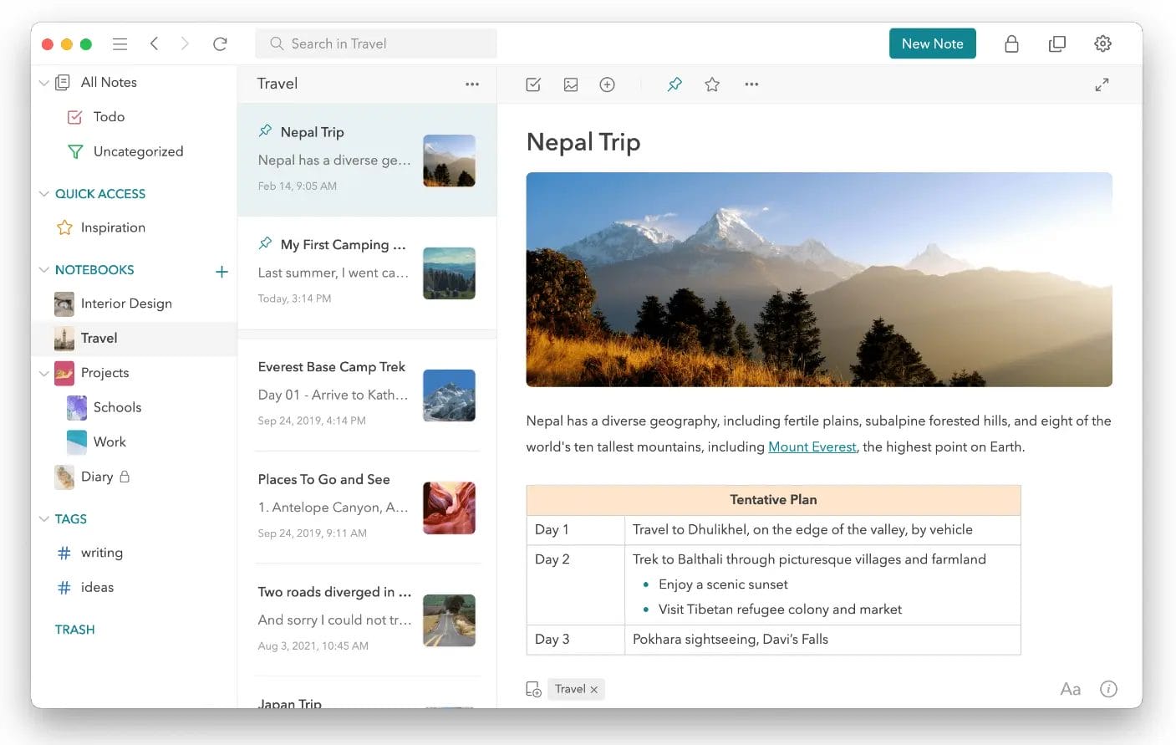1176x745 pixels.
Task: Open the sidebar hamburger menu
Action: pyautogui.click(x=120, y=43)
